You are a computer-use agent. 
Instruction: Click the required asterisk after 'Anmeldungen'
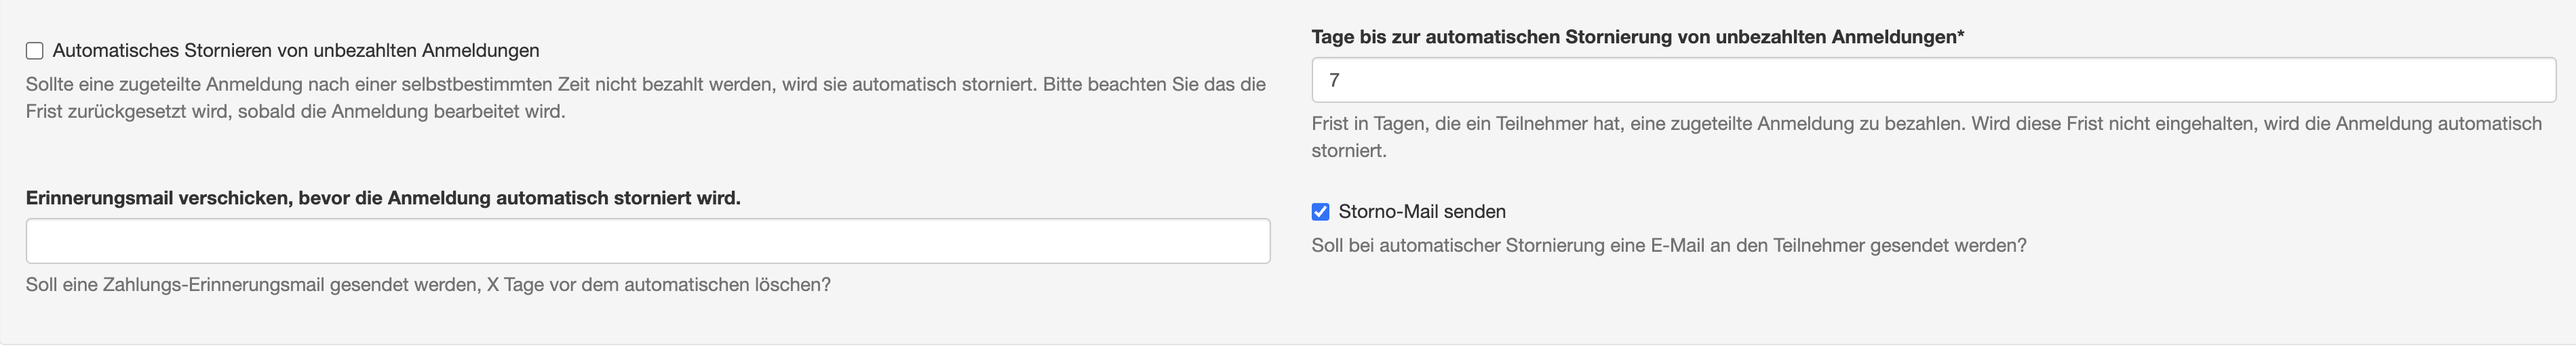click(x=1960, y=36)
